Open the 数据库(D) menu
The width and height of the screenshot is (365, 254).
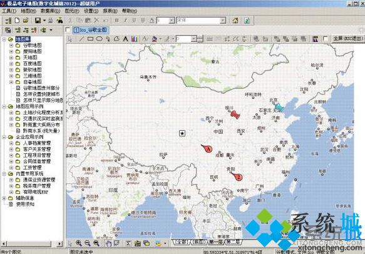(x=50, y=11)
